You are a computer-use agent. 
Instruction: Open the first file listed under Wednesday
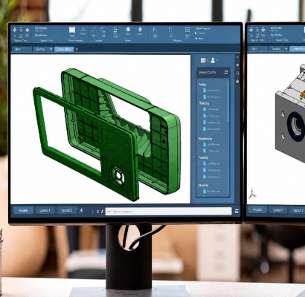coord(211,144)
